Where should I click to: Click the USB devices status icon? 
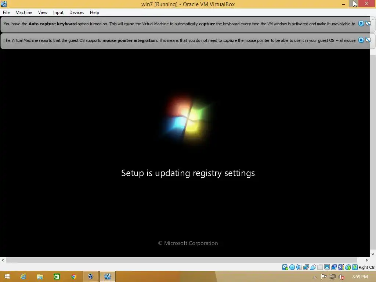point(313,267)
